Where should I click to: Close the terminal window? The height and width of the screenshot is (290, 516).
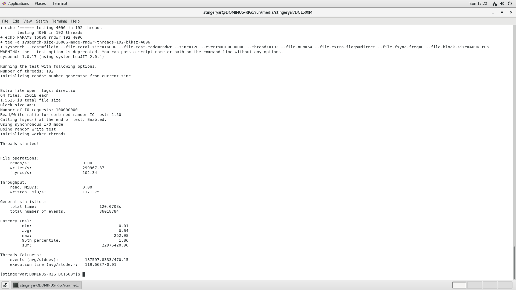(511, 12)
